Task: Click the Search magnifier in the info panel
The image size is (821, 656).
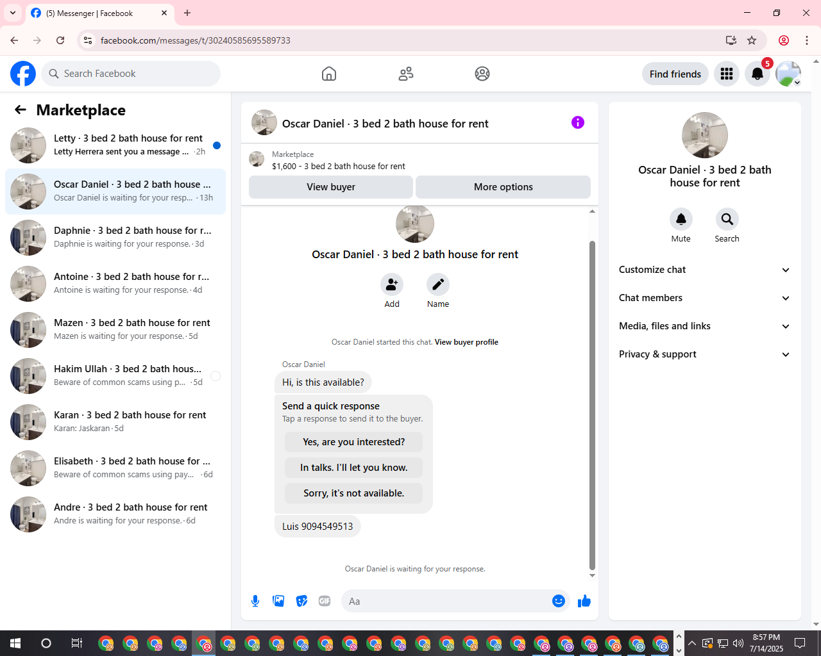Action: (727, 219)
